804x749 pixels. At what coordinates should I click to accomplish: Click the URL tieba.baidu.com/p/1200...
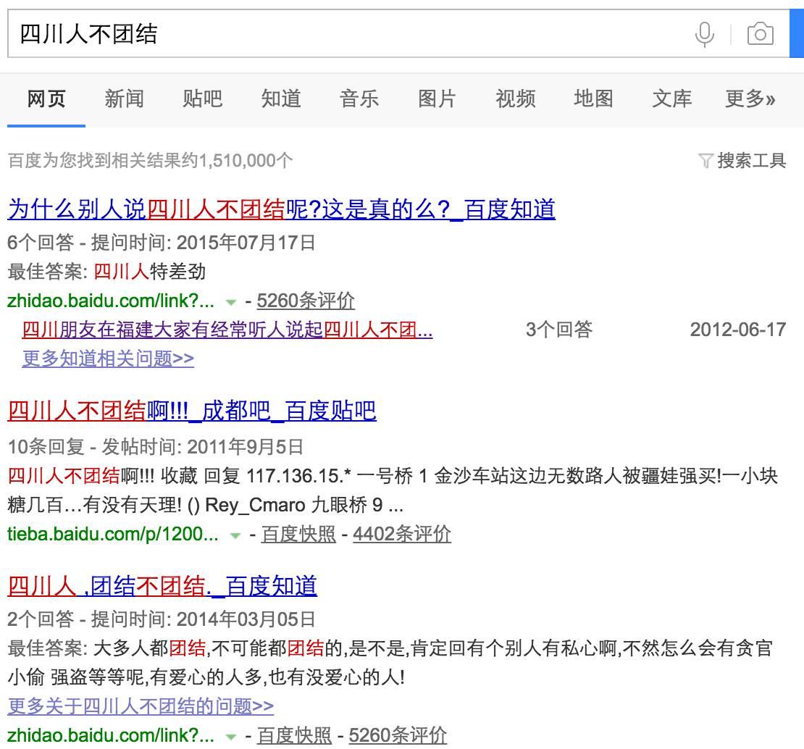pos(113,534)
